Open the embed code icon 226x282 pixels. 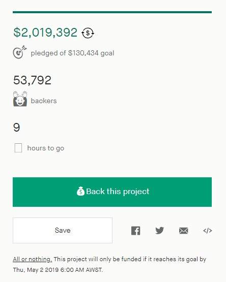[208, 231]
